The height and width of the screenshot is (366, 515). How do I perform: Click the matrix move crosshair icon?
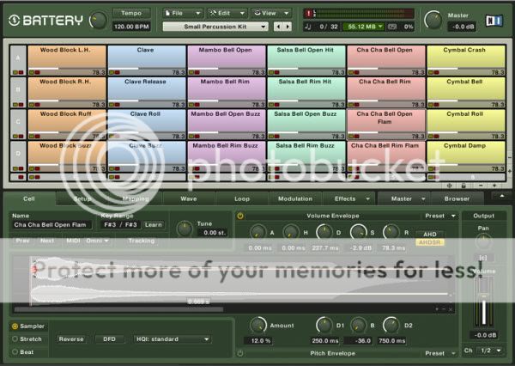pyautogui.click(x=449, y=186)
